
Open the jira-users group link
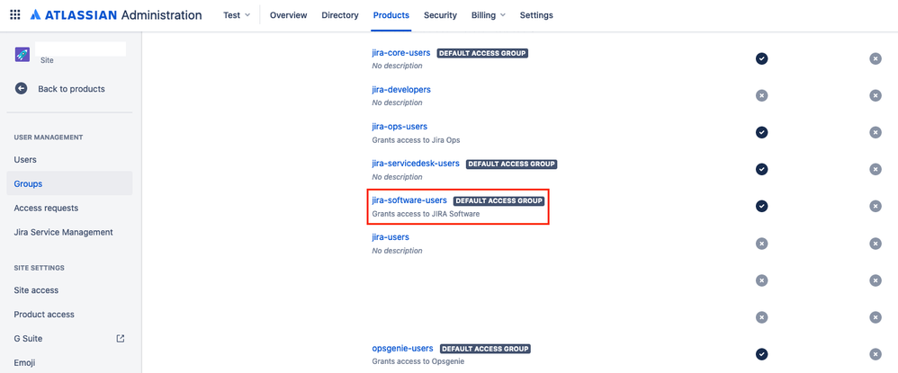tap(391, 237)
